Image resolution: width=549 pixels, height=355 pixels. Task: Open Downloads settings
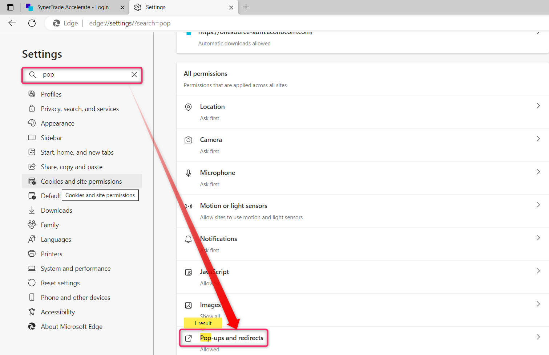click(82, 211)
